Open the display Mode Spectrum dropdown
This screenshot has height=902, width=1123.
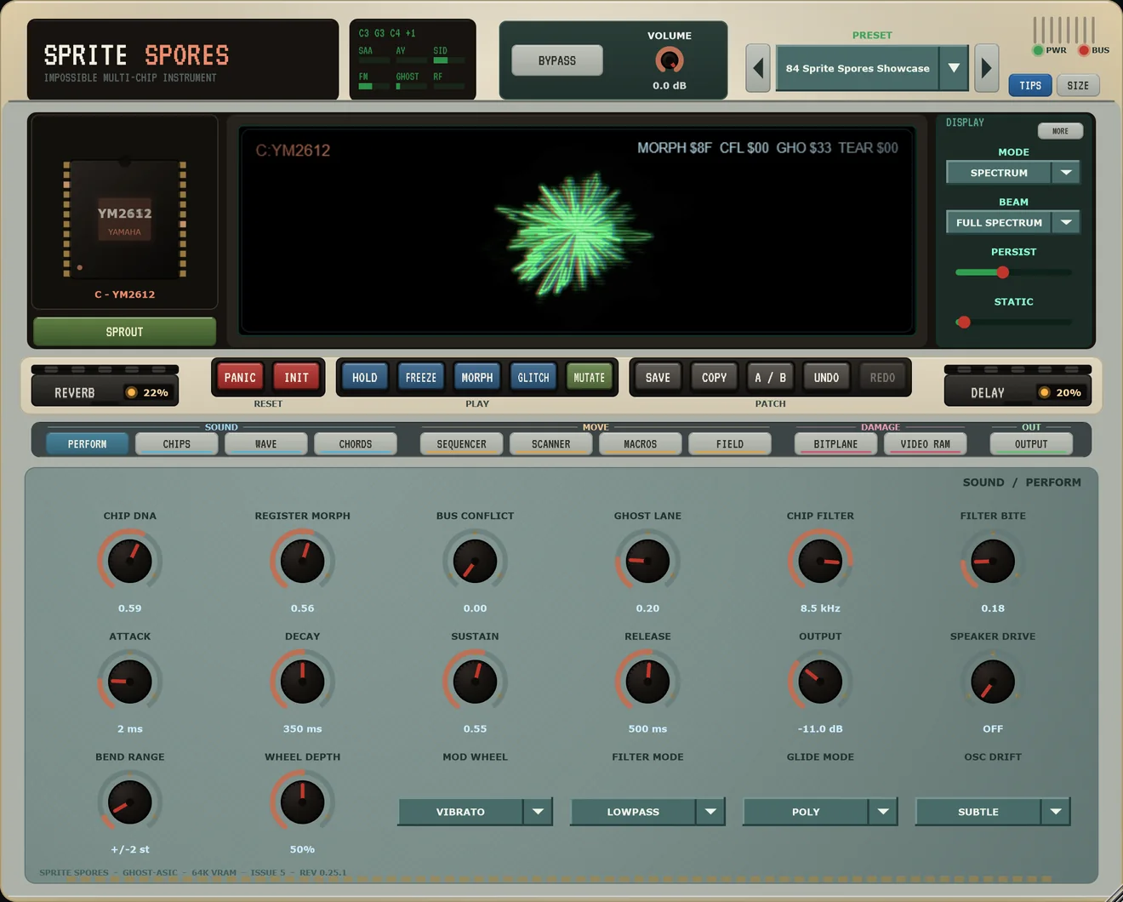(1013, 173)
